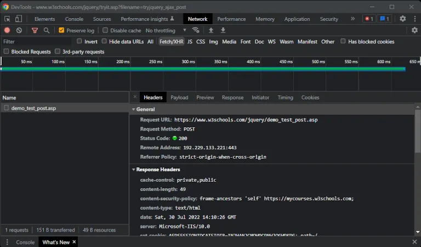Select the All filter type
The height and width of the screenshot is (247, 421).
click(x=150, y=41)
